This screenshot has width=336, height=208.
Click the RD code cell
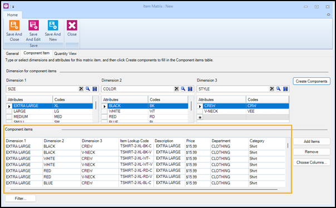click(x=168, y=117)
